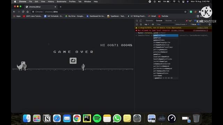Select the gameOver autocomplete suggestion

point(166,54)
